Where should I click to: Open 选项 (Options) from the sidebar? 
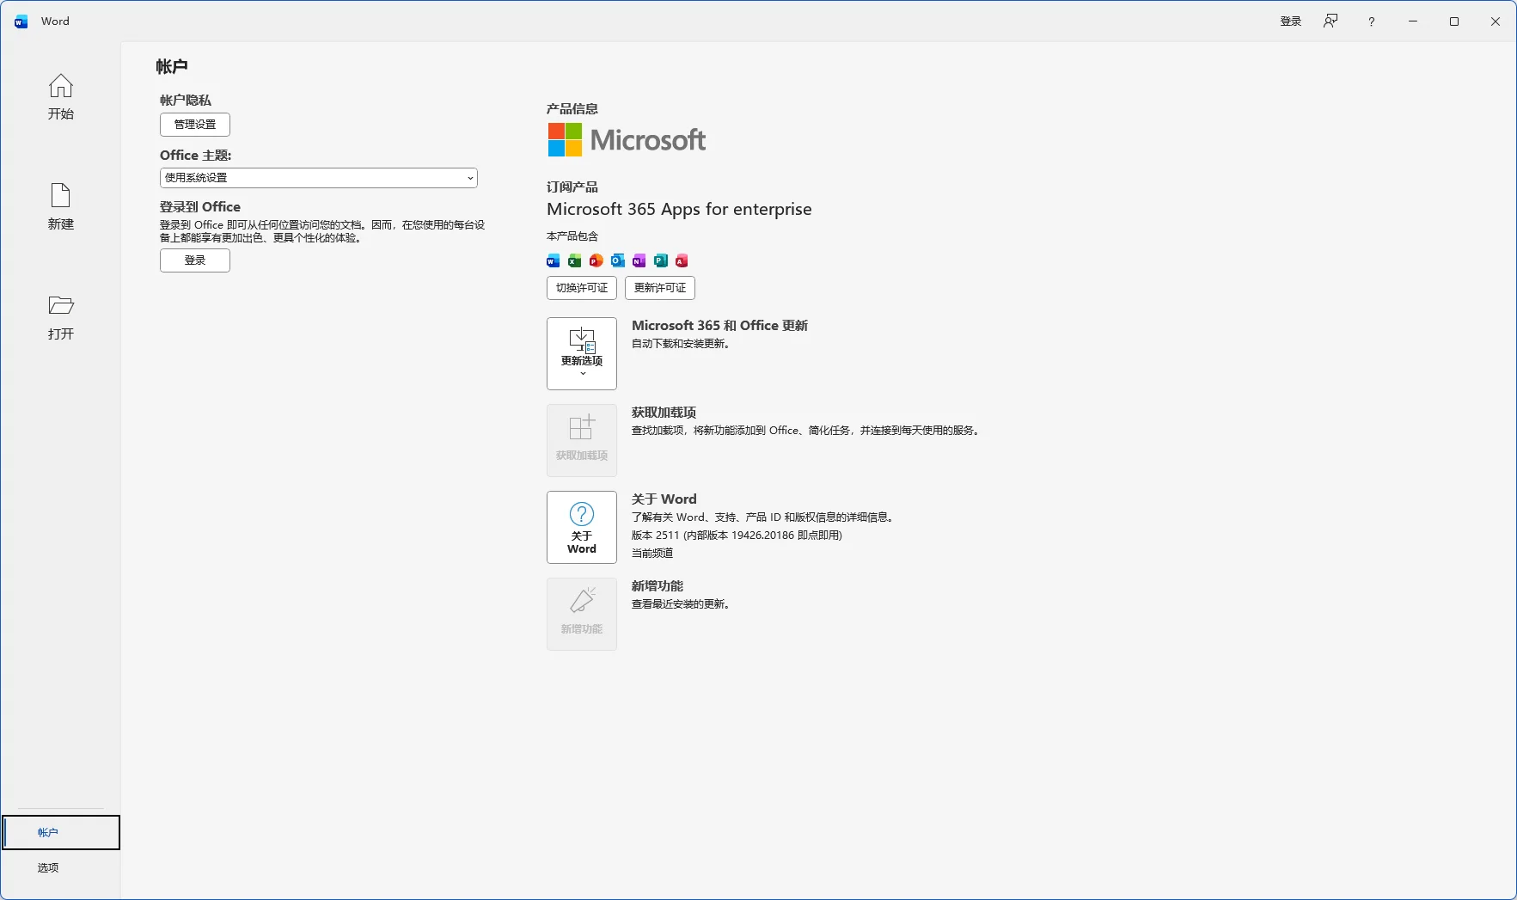[x=48, y=867]
